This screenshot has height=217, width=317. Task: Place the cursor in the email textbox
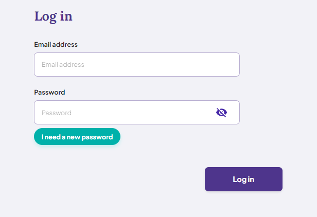tap(137, 64)
